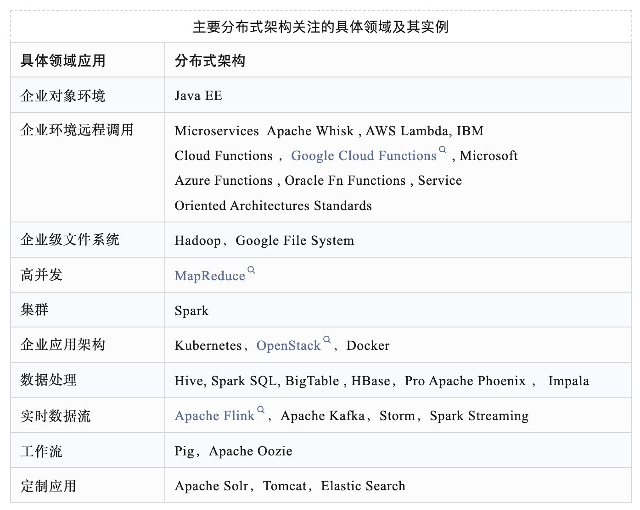The image size is (640, 510).
Task: Click the text Hive
Action: click(x=190, y=381)
